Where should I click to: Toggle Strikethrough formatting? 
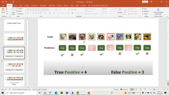[38, 13]
